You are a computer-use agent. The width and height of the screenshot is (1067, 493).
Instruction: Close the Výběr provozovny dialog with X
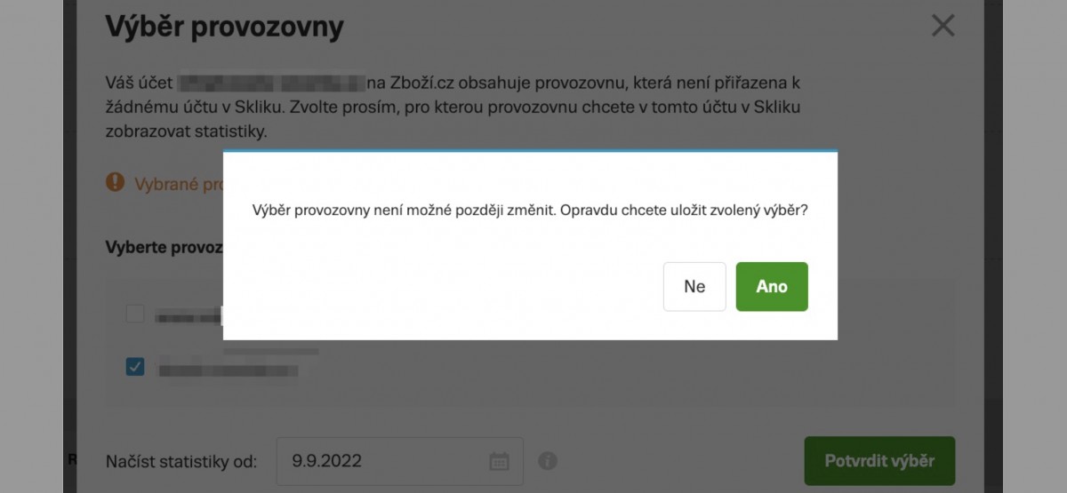[943, 26]
